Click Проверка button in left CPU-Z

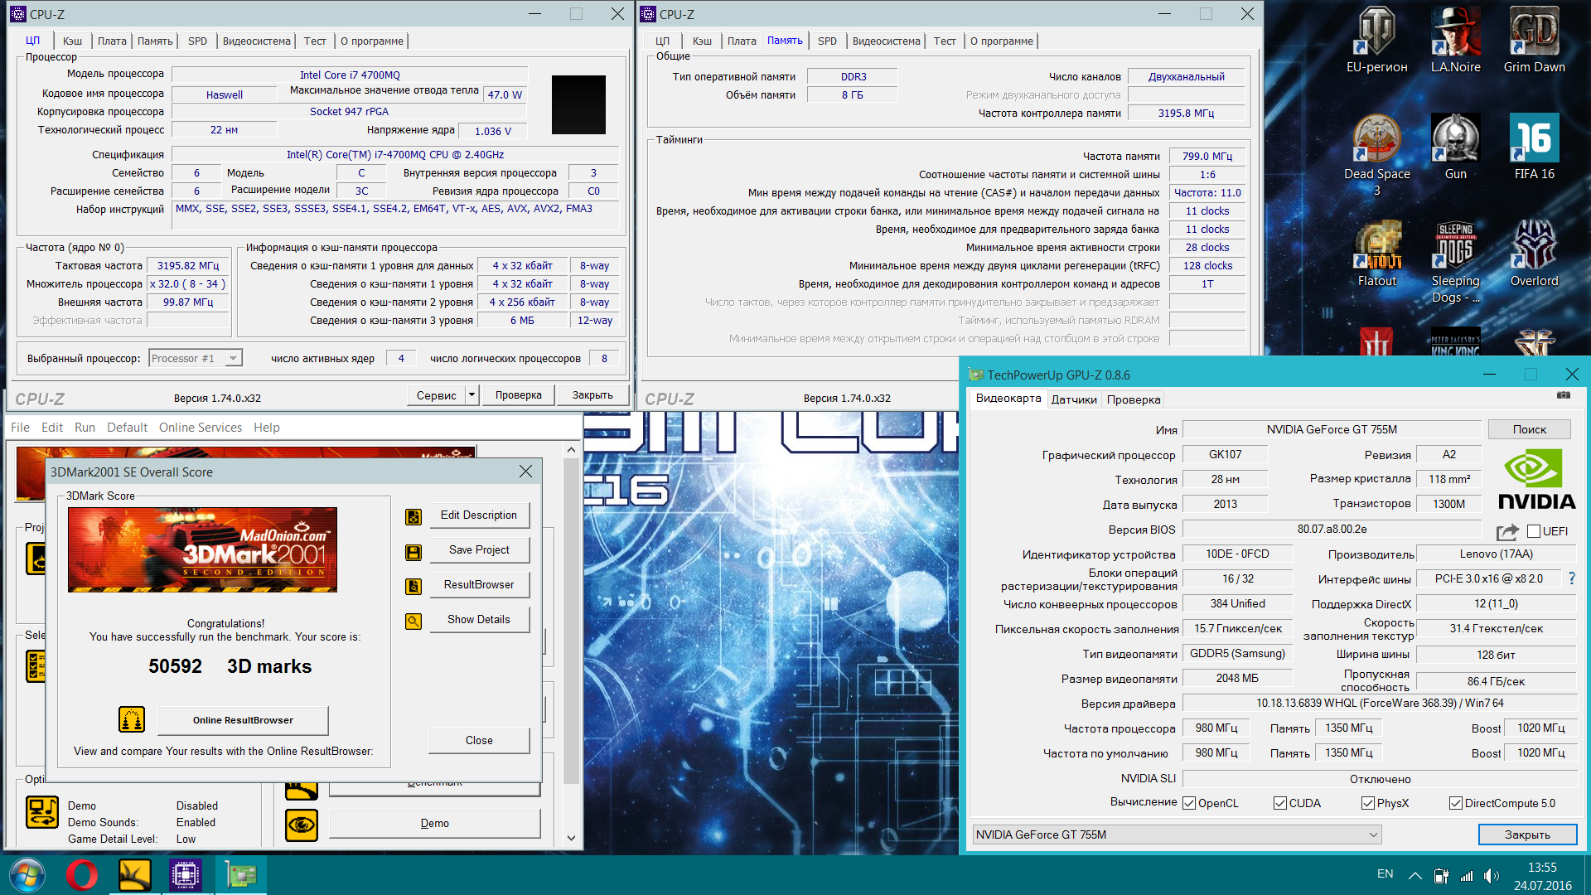pos(518,395)
